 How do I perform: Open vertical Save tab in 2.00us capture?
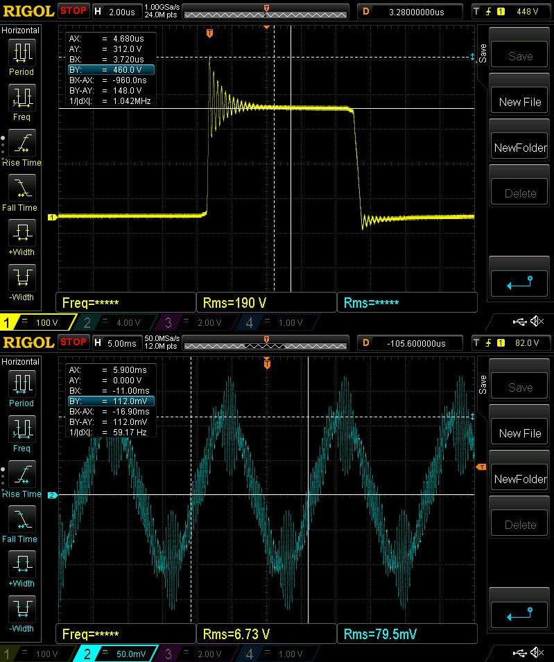[483, 53]
